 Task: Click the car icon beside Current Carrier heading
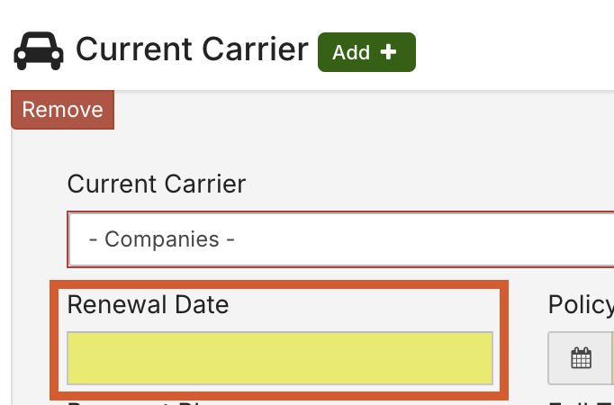pos(38,51)
